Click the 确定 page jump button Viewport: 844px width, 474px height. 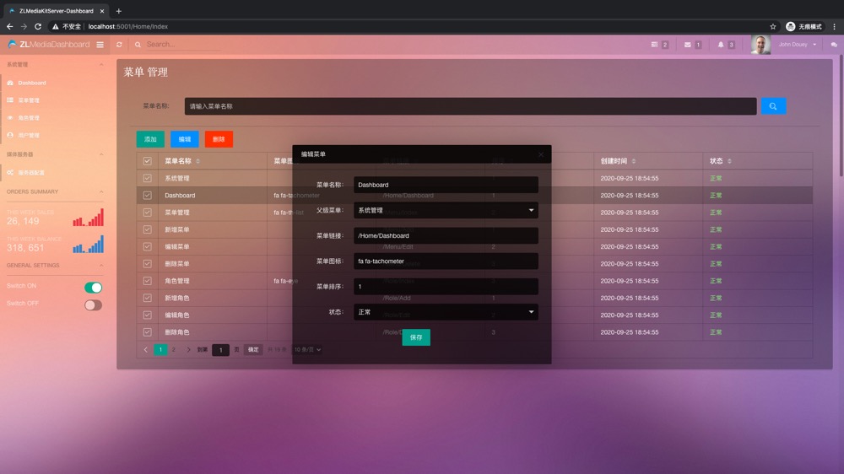click(253, 350)
